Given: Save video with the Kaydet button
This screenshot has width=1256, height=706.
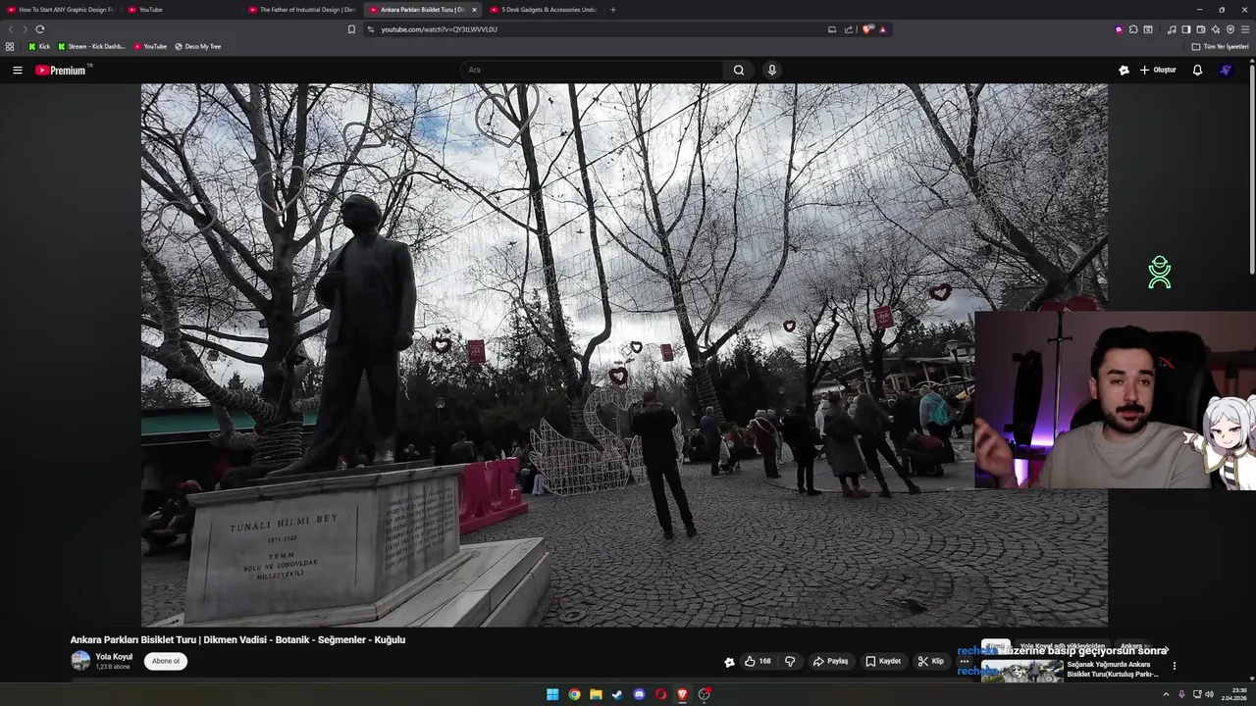Looking at the screenshot, I should click(883, 661).
